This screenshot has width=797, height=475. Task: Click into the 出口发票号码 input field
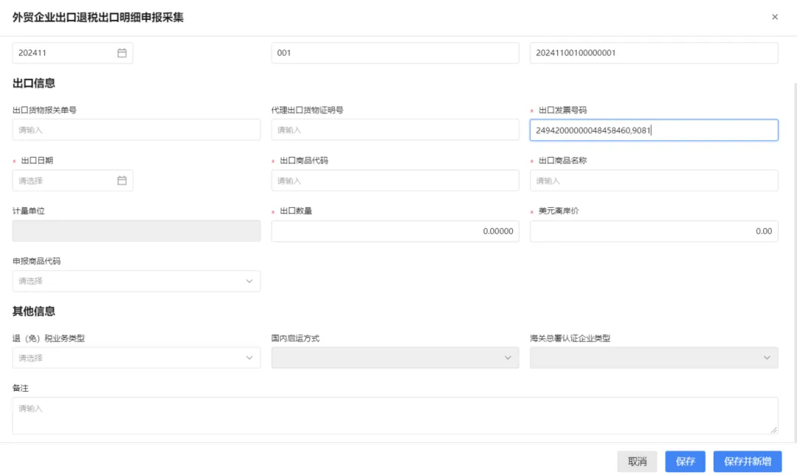654,130
